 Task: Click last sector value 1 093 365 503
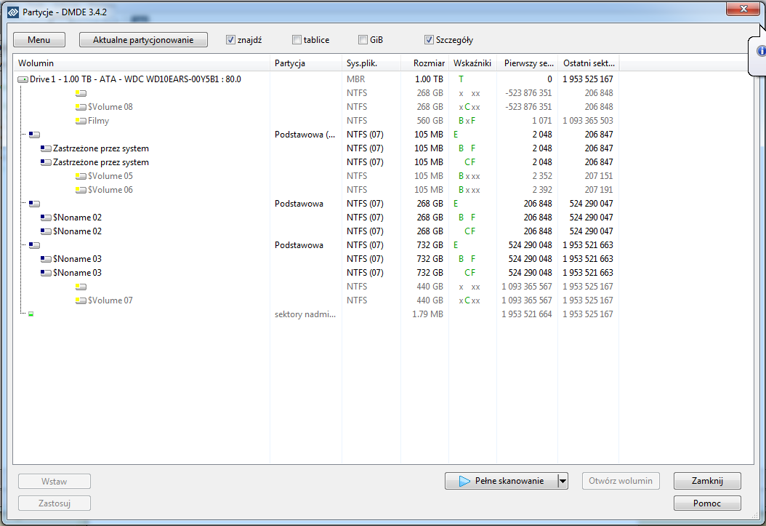(x=588, y=121)
